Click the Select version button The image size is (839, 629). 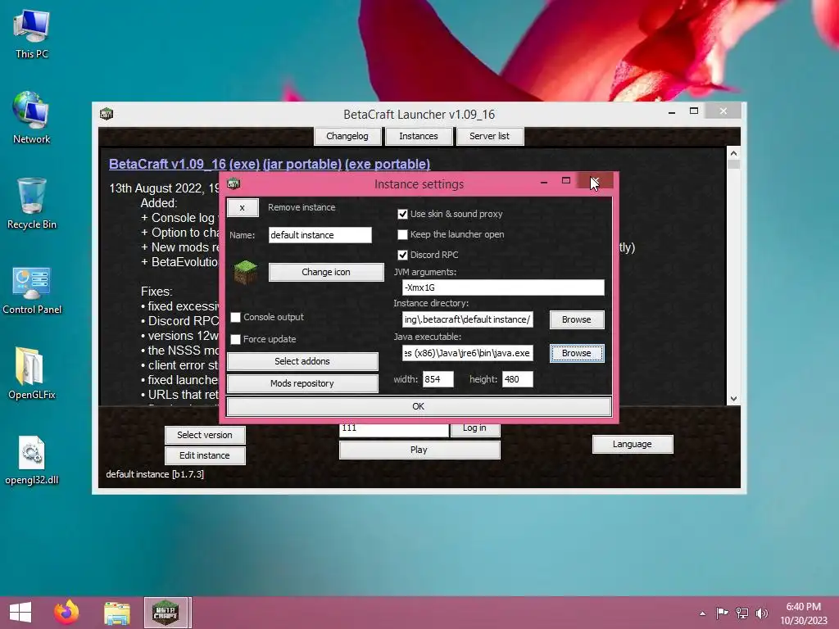[x=205, y=435]
